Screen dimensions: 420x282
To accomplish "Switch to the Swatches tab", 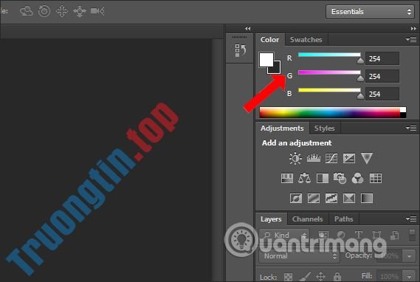I will (306, 40).
